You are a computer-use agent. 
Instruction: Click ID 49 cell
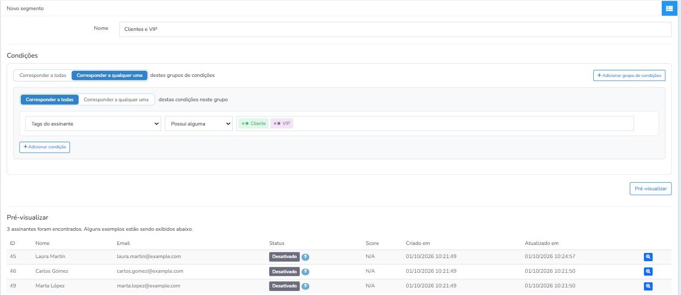pos(13,286)
